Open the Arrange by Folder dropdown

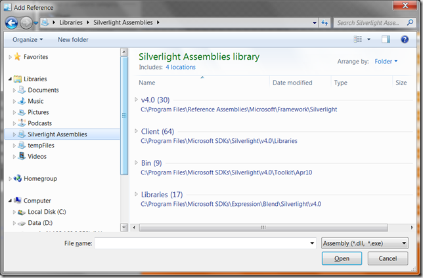point(386,62)
